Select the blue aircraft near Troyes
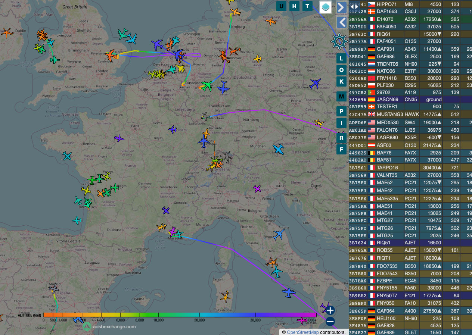Viewport: 472px width, 335px height. (173, 129)
